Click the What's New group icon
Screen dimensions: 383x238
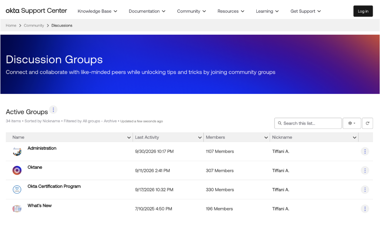point(17,209)
